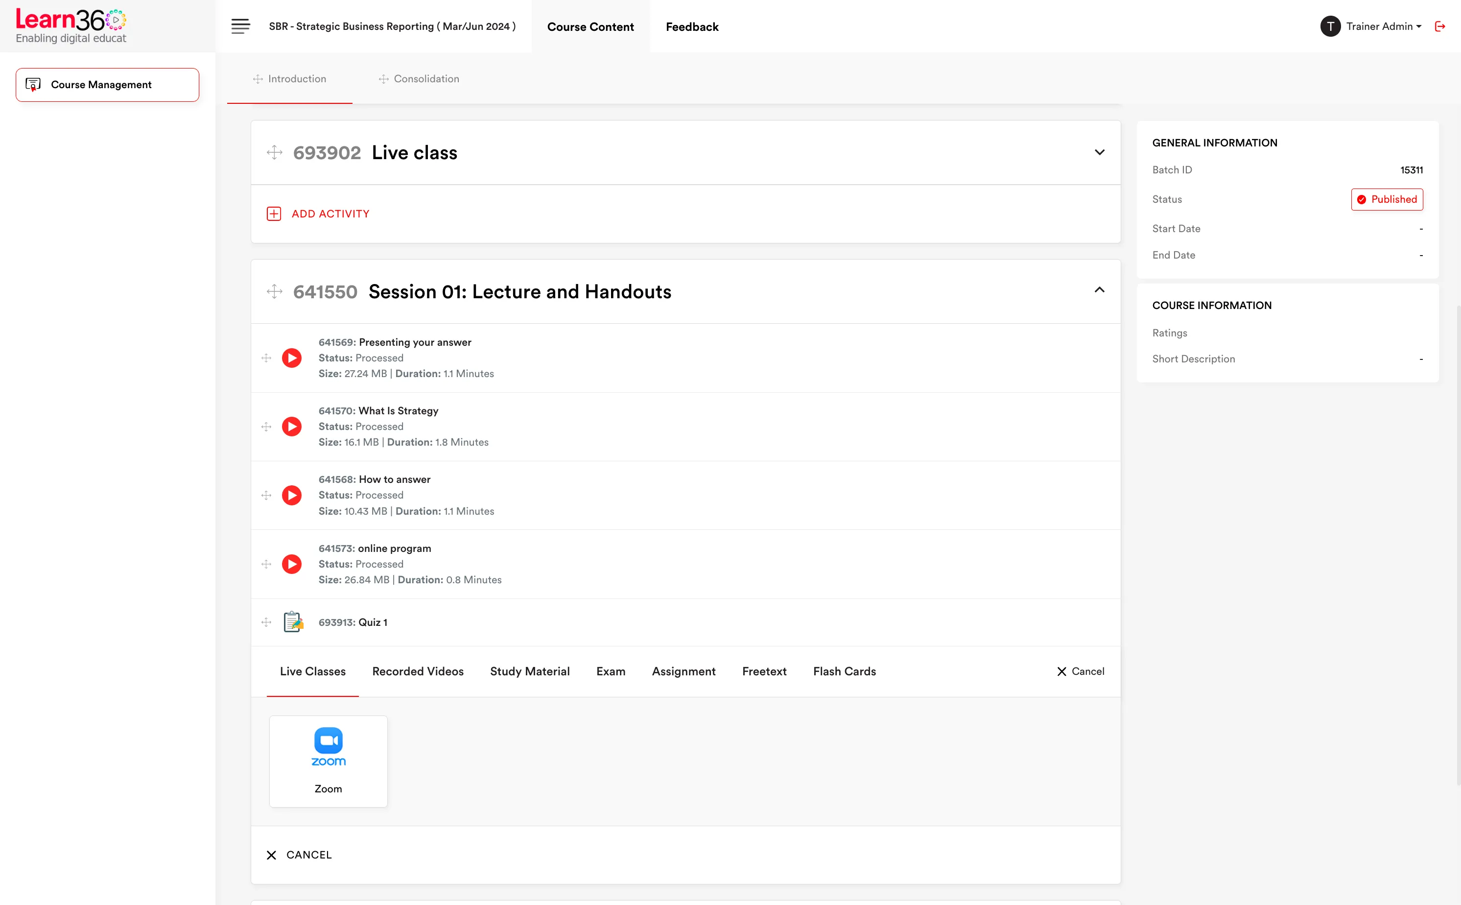Screen dimensions: 1461x905
Task: Open the Introduction tab
Action: click(289, 79)
